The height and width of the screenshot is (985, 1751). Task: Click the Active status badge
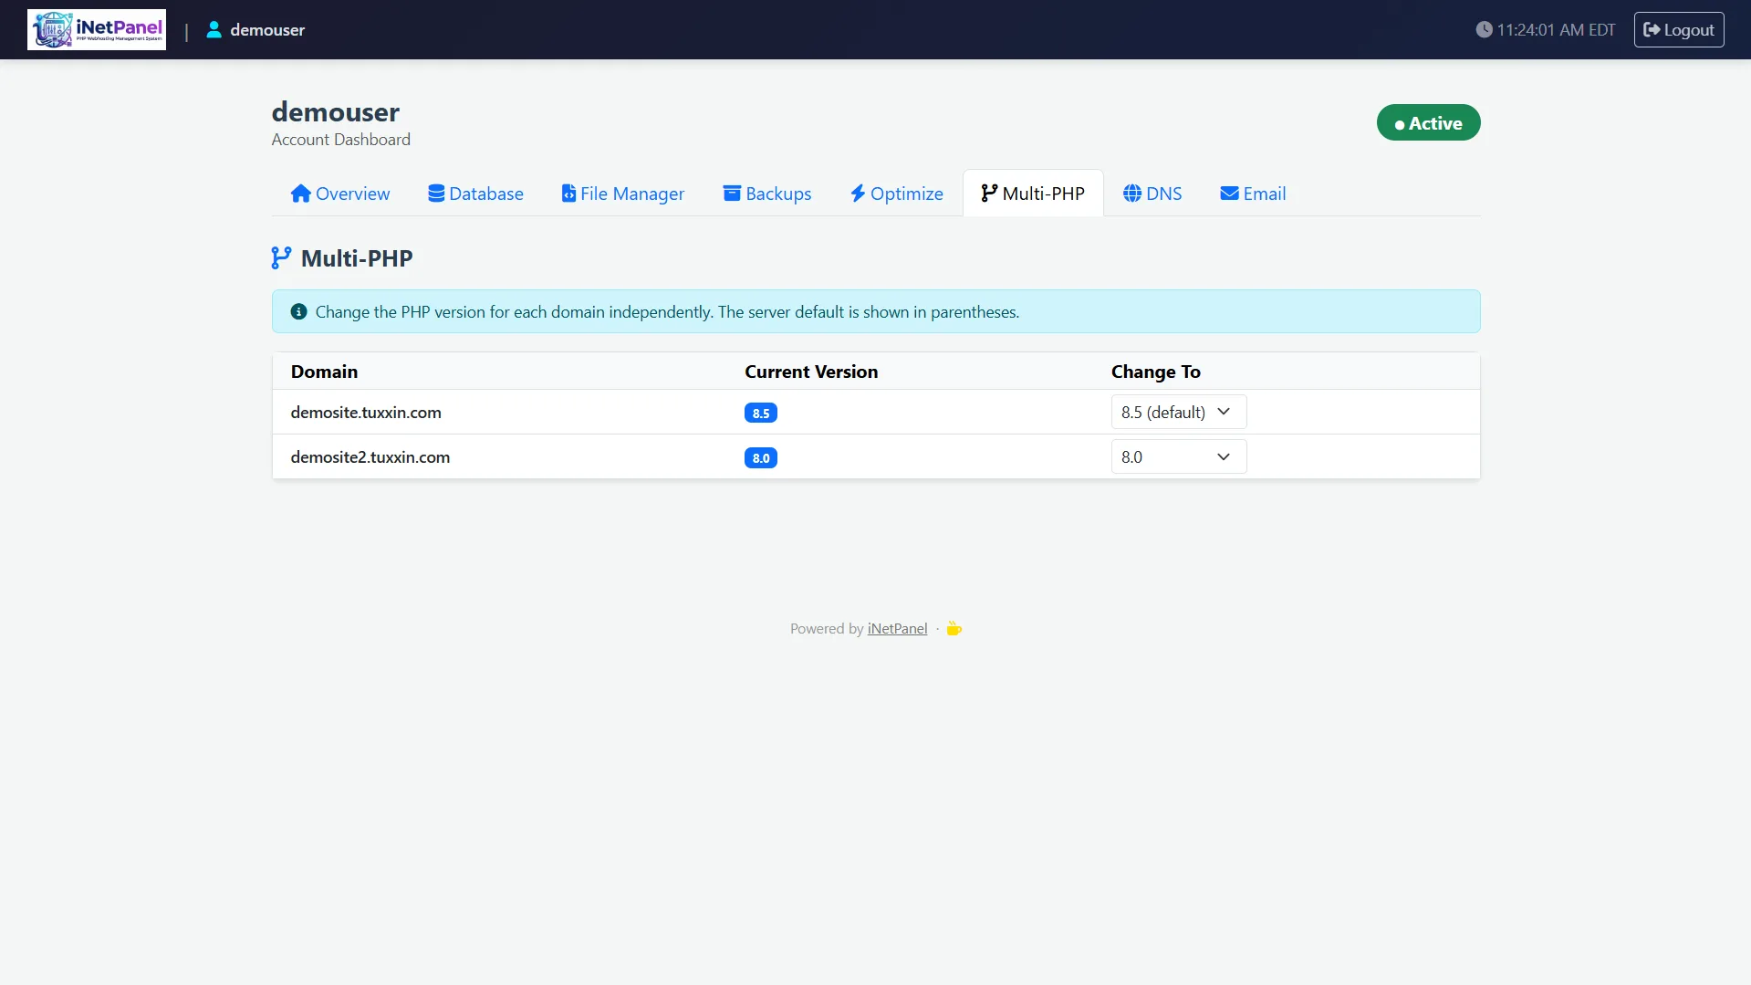coord(1428,122)
